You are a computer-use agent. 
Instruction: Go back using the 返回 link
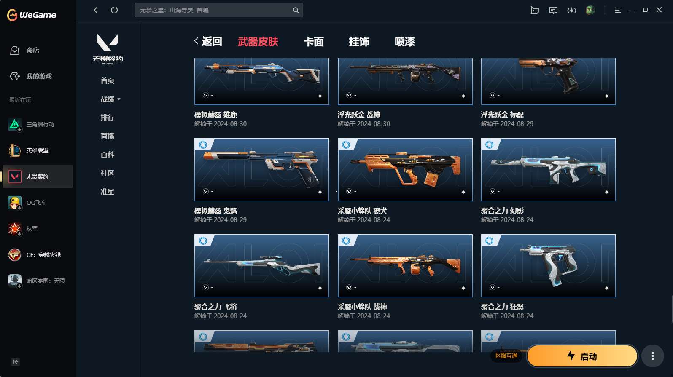(208, 41)
